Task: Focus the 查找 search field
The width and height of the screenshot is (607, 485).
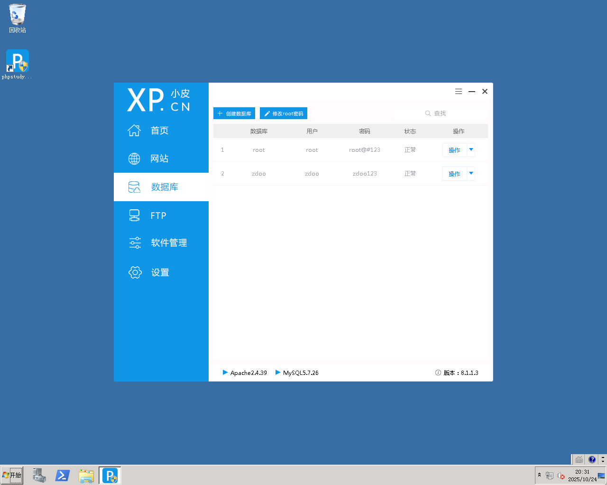Action: click(x=440, y=113)
